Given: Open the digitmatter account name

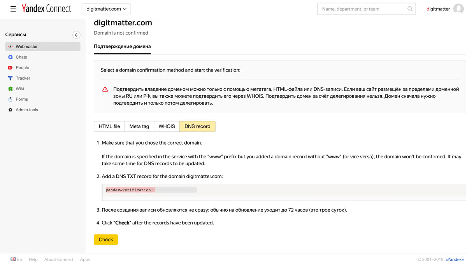Looking at the screenshot, I should point(438,9).
